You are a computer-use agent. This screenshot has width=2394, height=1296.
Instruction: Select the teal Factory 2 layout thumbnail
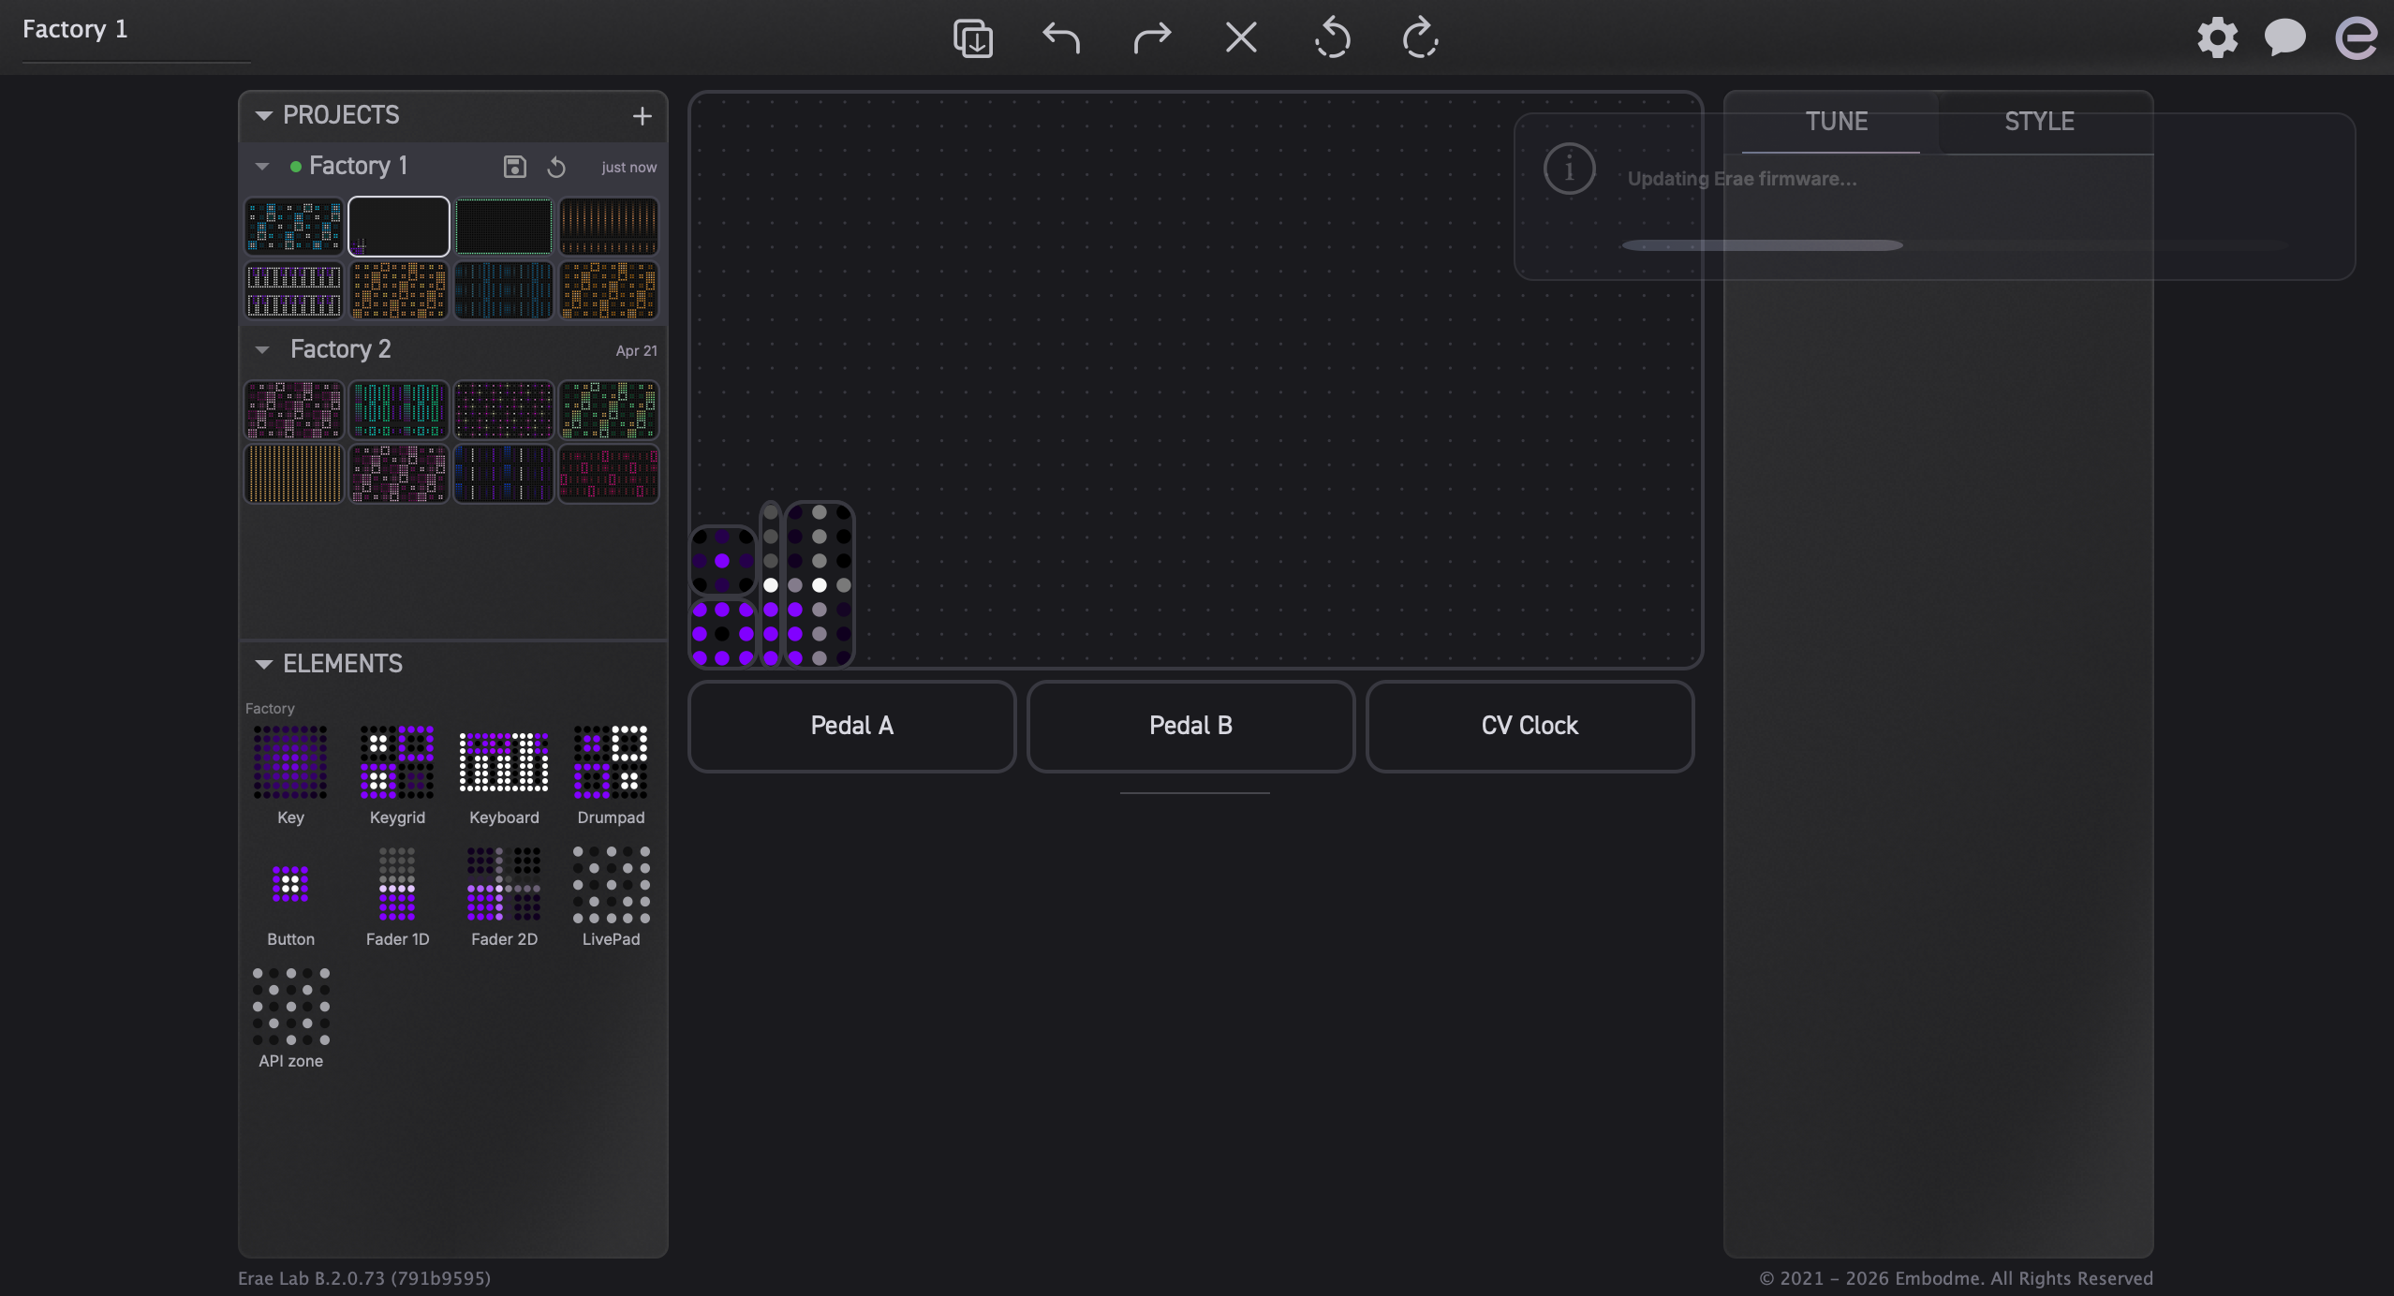[399, 409]
